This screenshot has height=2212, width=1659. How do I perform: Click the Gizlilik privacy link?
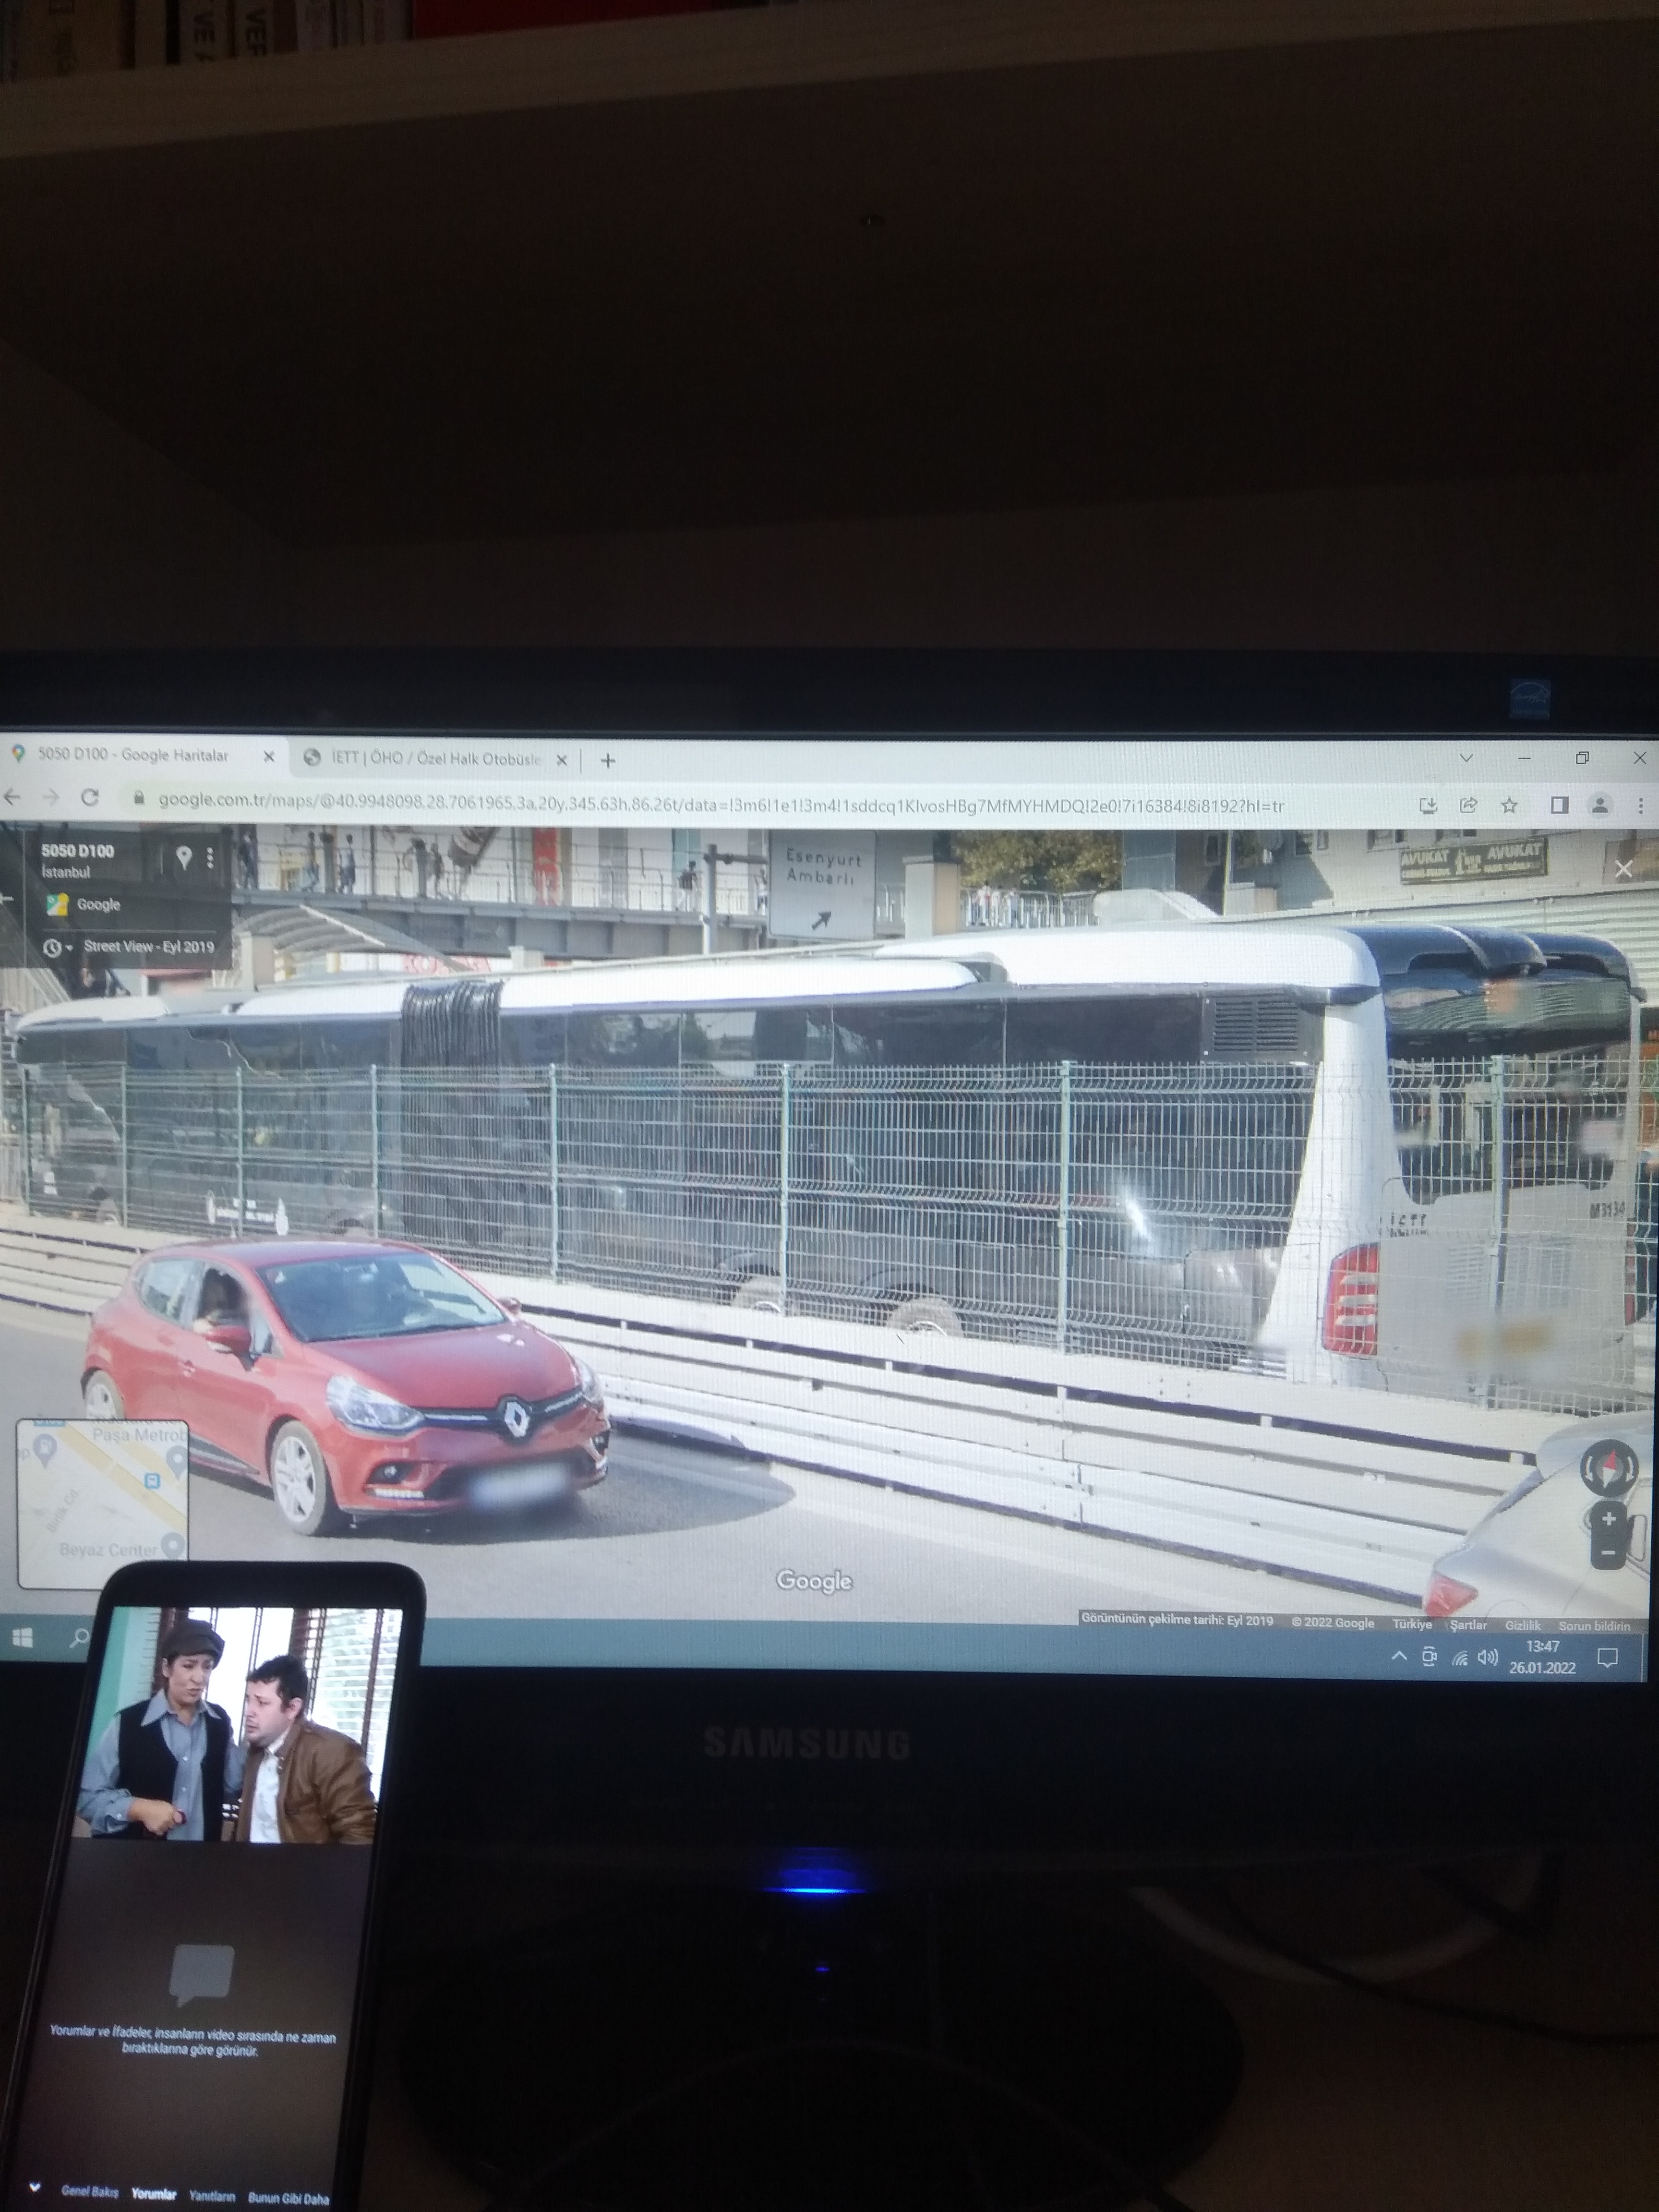coord(1523,1626)
